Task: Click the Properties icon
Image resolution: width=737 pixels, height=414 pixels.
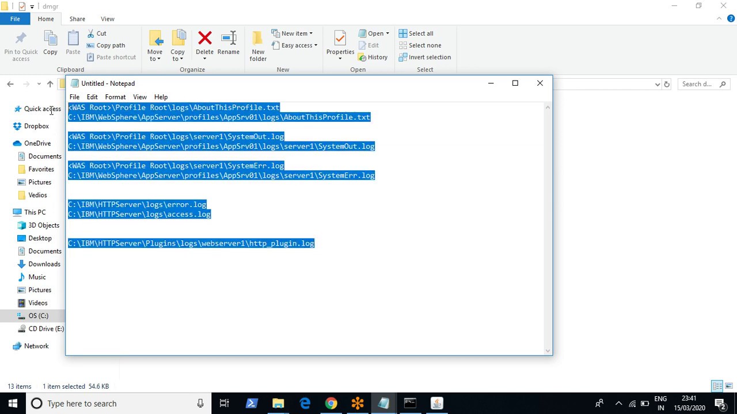Action: (340, 39)
